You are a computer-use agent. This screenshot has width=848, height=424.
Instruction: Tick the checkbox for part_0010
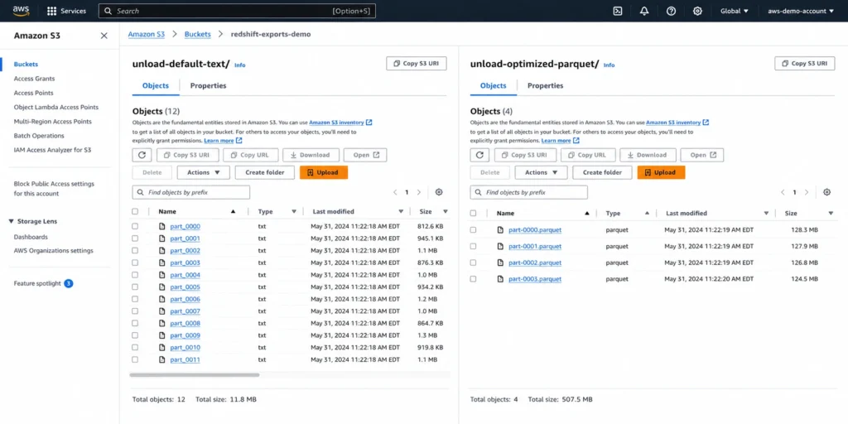point(135,347)
